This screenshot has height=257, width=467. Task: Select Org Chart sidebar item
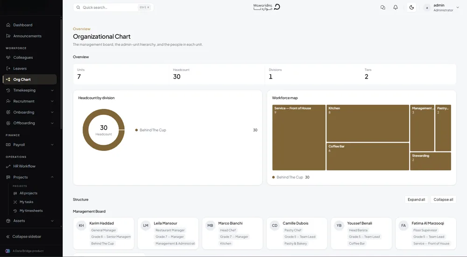point(30,79)
